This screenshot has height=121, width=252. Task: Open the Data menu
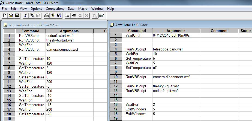[x=71, y=9]
